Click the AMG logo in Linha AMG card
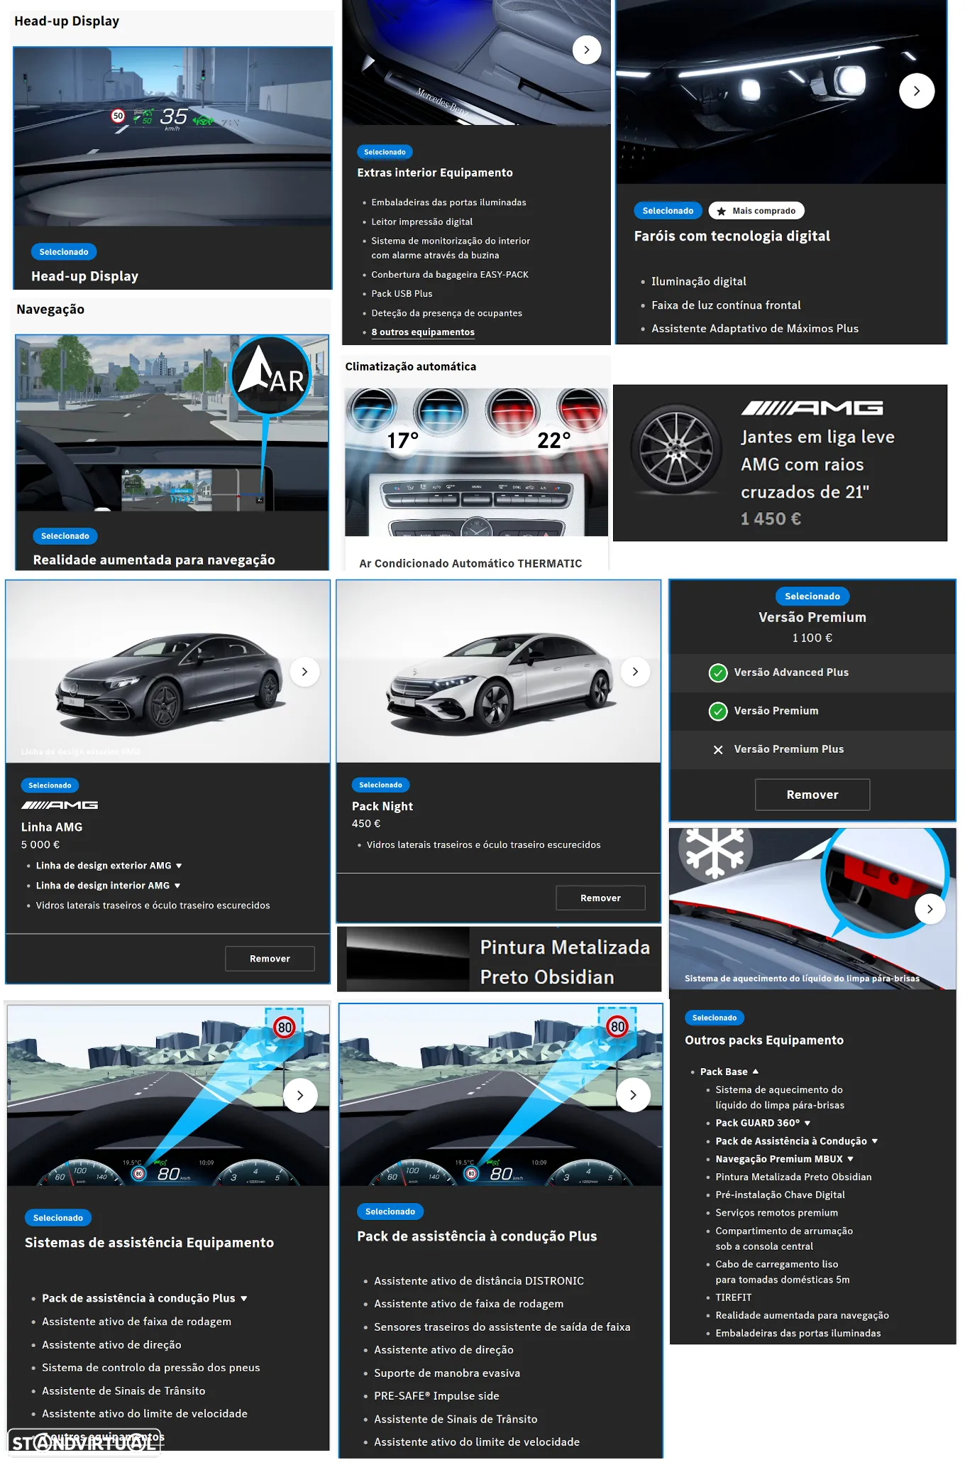Screen dimensions: 965x1465 pyautogui.click(x=60, y=805)
